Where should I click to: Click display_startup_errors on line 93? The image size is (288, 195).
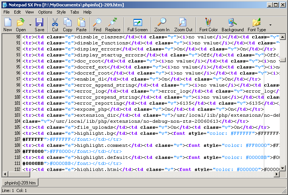tap(110, 55)
